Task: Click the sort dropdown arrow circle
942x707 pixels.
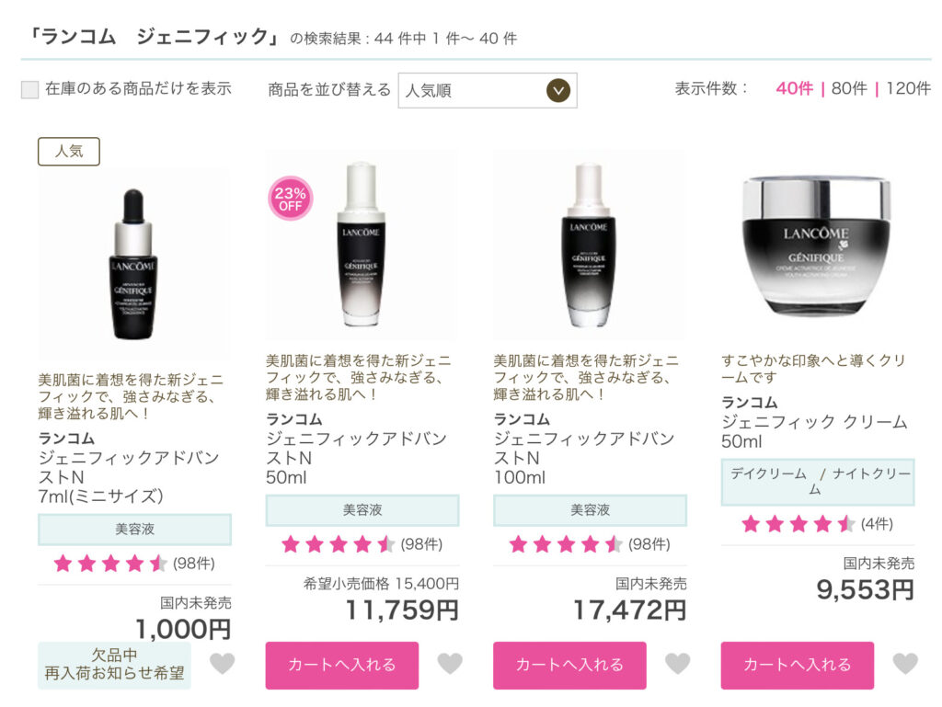Action: click(x=558, y=91)
